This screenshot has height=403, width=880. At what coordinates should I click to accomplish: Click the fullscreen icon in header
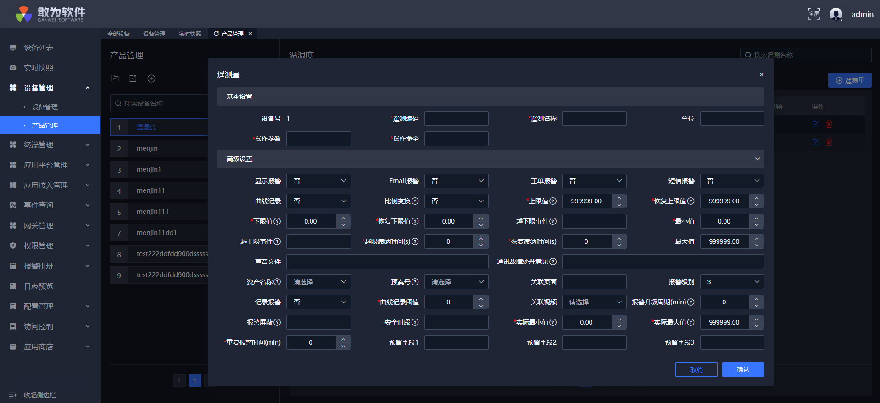point(813,14)
